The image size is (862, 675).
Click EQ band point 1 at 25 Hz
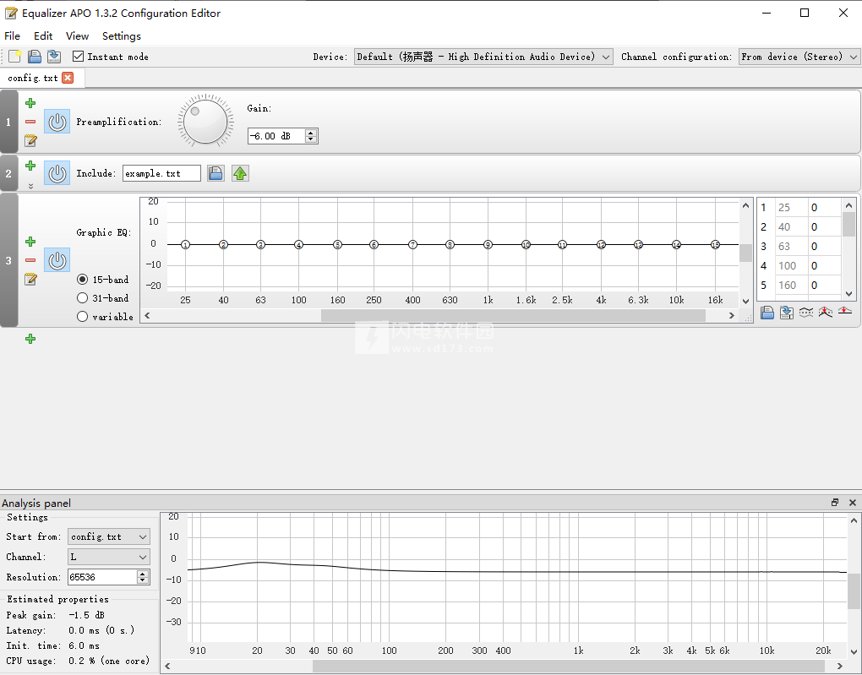coord(185,245)
